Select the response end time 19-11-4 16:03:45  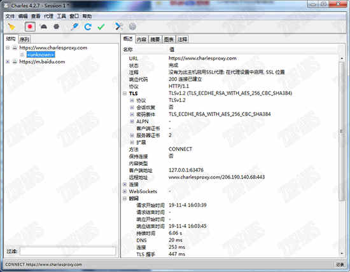point(188,226)
